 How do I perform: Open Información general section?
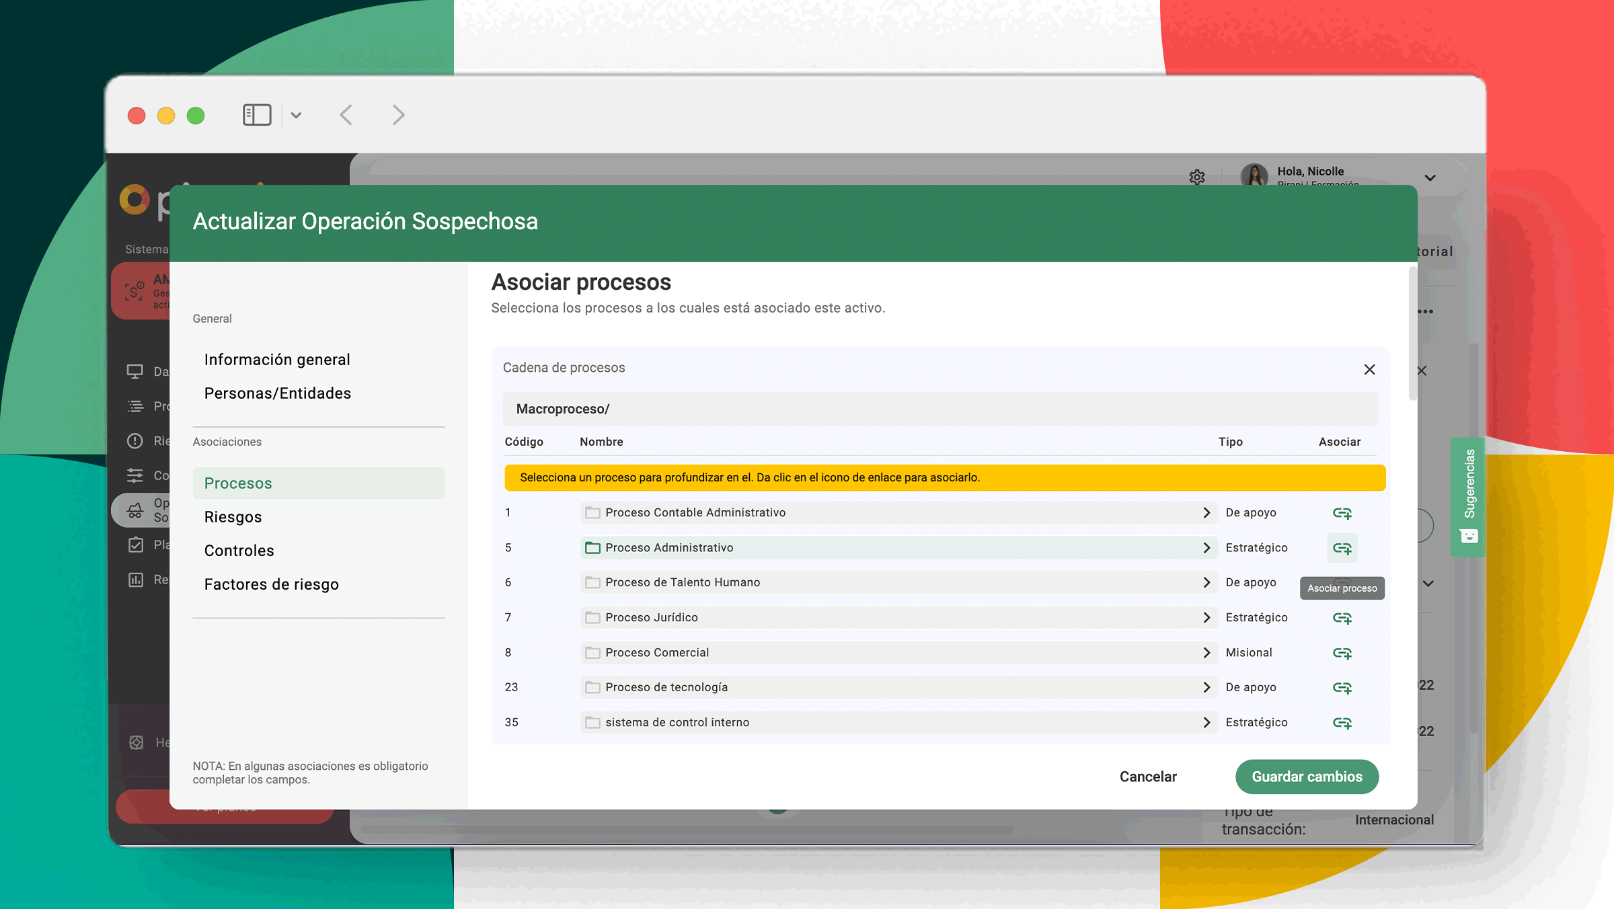coord(277,360)
